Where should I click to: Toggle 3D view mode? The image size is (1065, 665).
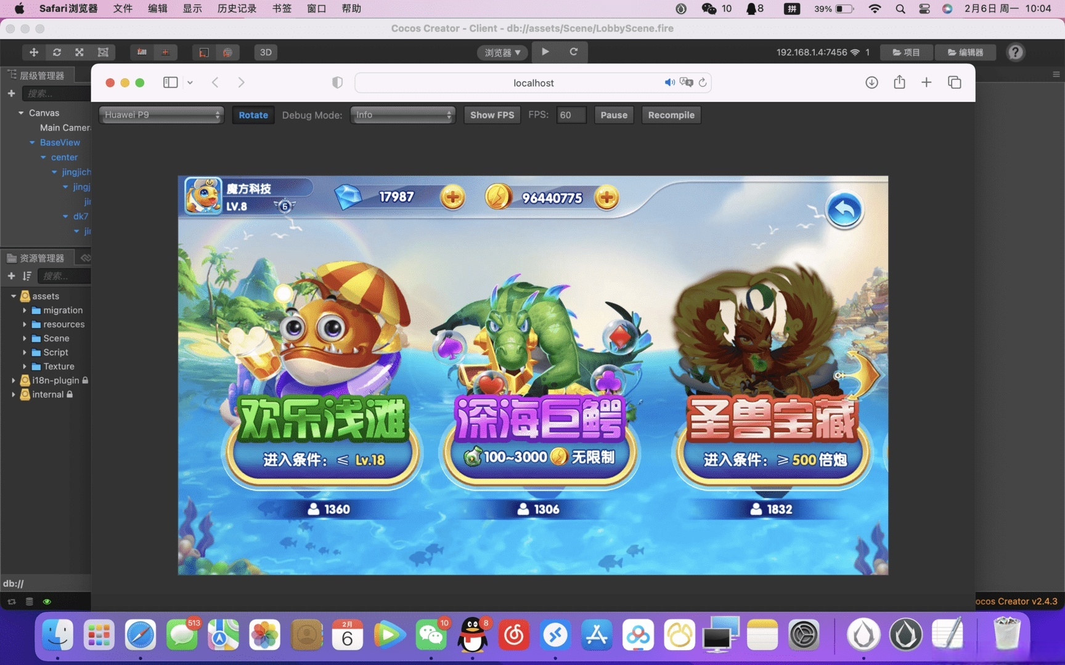tap(266, 52)
